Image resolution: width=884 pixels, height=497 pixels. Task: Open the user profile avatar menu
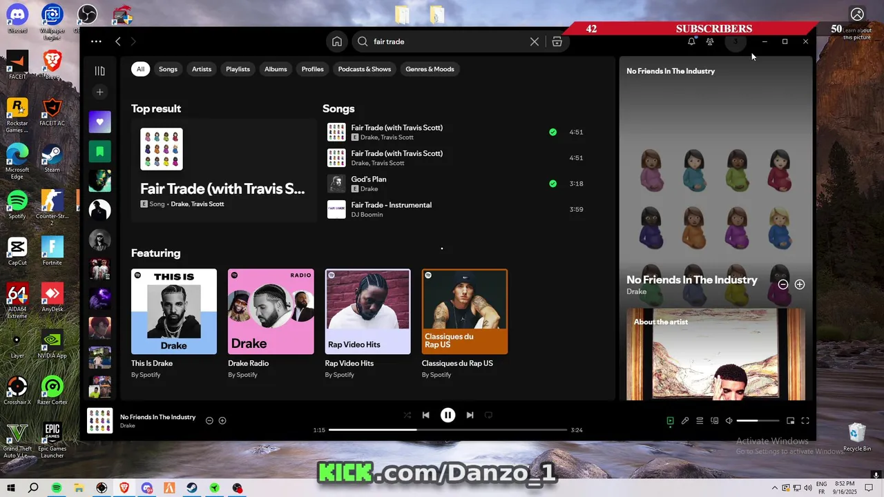[736, 41]
